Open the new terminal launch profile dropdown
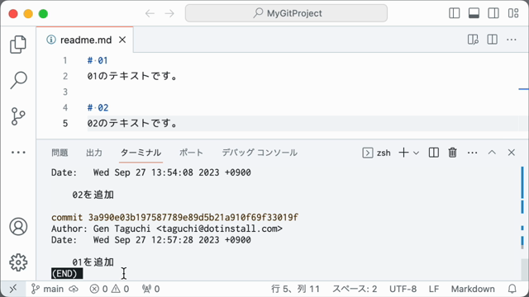The height and width of the screenshot is (297, 529). pos(417,153)
